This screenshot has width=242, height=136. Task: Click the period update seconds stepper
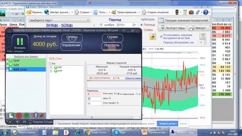tap(205, 42)
